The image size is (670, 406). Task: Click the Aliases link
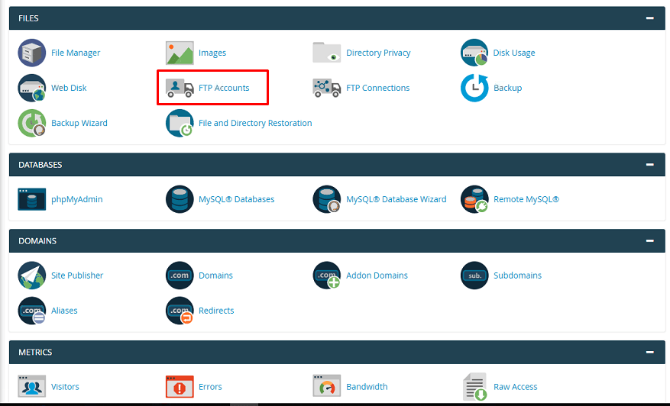[x=64, y=311]
